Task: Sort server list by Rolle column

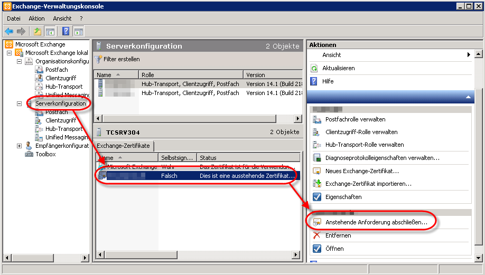Action: pos(190,75)
